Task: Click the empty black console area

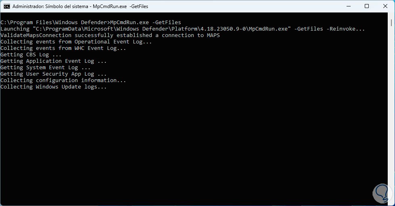Action: click(194, 149)
